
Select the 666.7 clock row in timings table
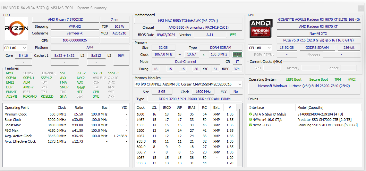tap(186, 152)
